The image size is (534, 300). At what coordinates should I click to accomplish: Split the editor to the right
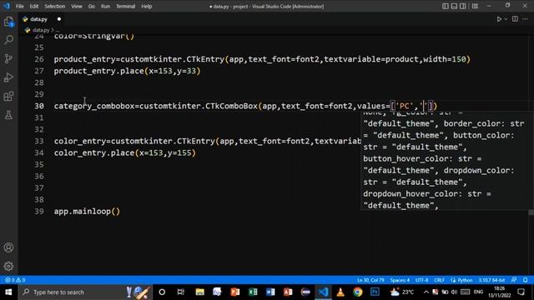[515, 19]
